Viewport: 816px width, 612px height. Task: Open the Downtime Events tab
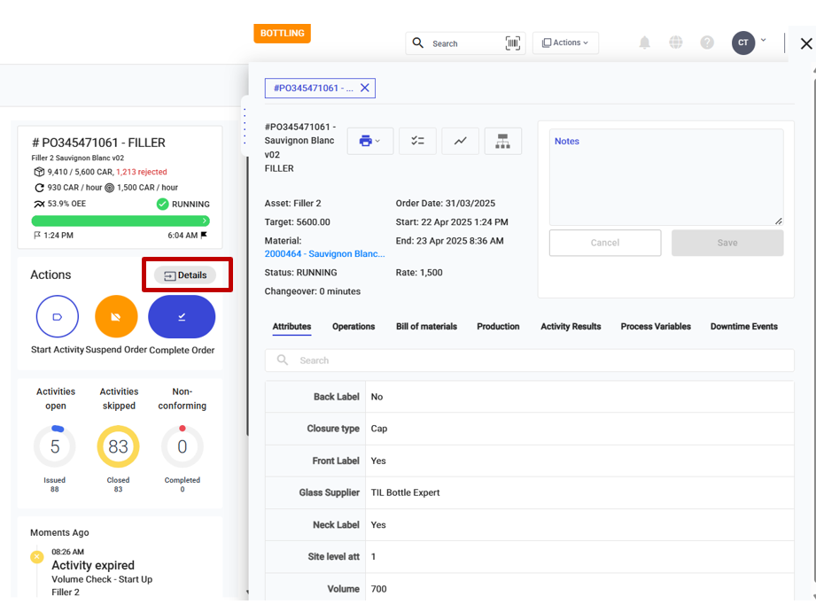743,327
